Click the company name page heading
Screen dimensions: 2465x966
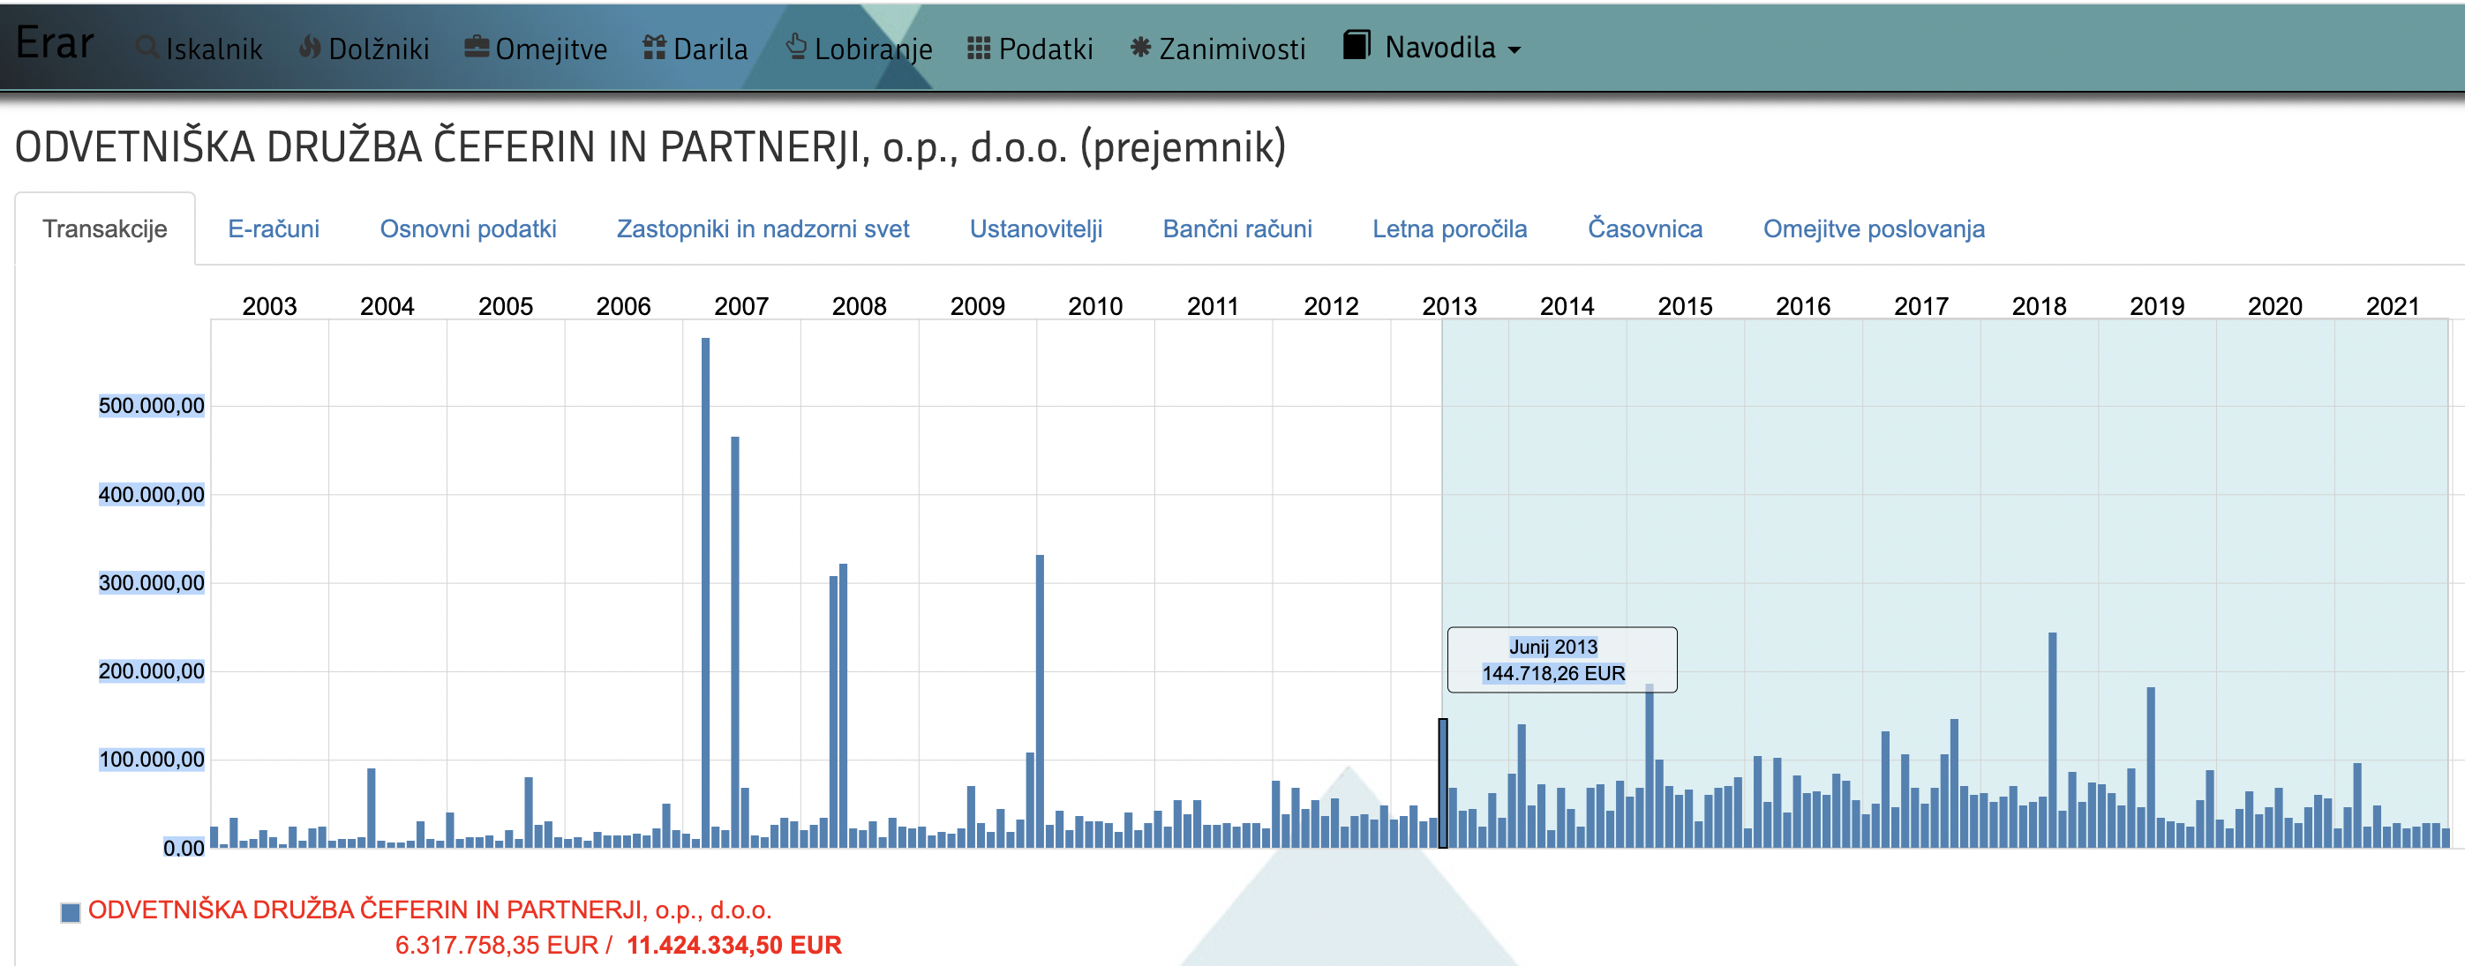click(x=650, y=147)
